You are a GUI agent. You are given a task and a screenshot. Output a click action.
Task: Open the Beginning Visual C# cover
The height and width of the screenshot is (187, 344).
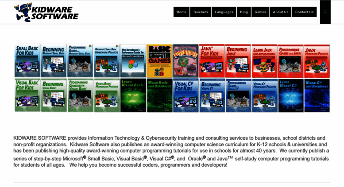[x=212, y=95]
